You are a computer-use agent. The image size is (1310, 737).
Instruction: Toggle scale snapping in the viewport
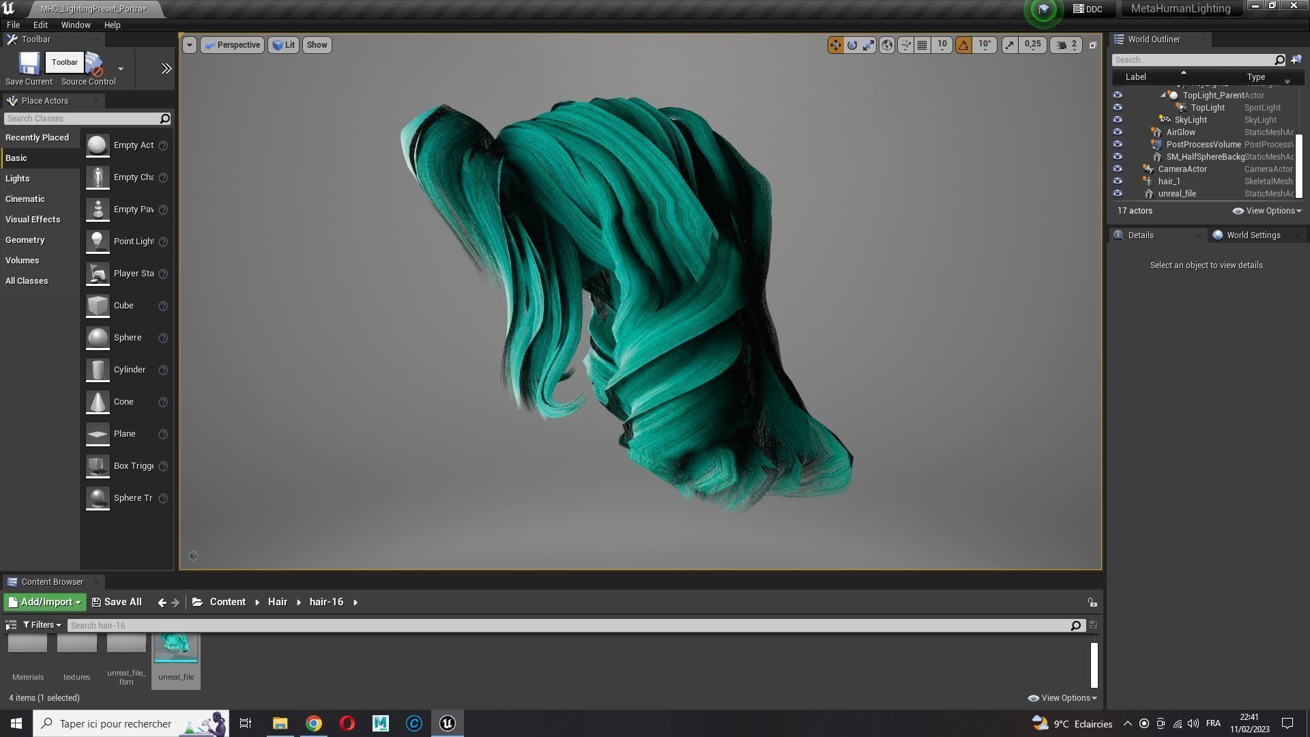pyautogui.click(x=1009, y=45)
